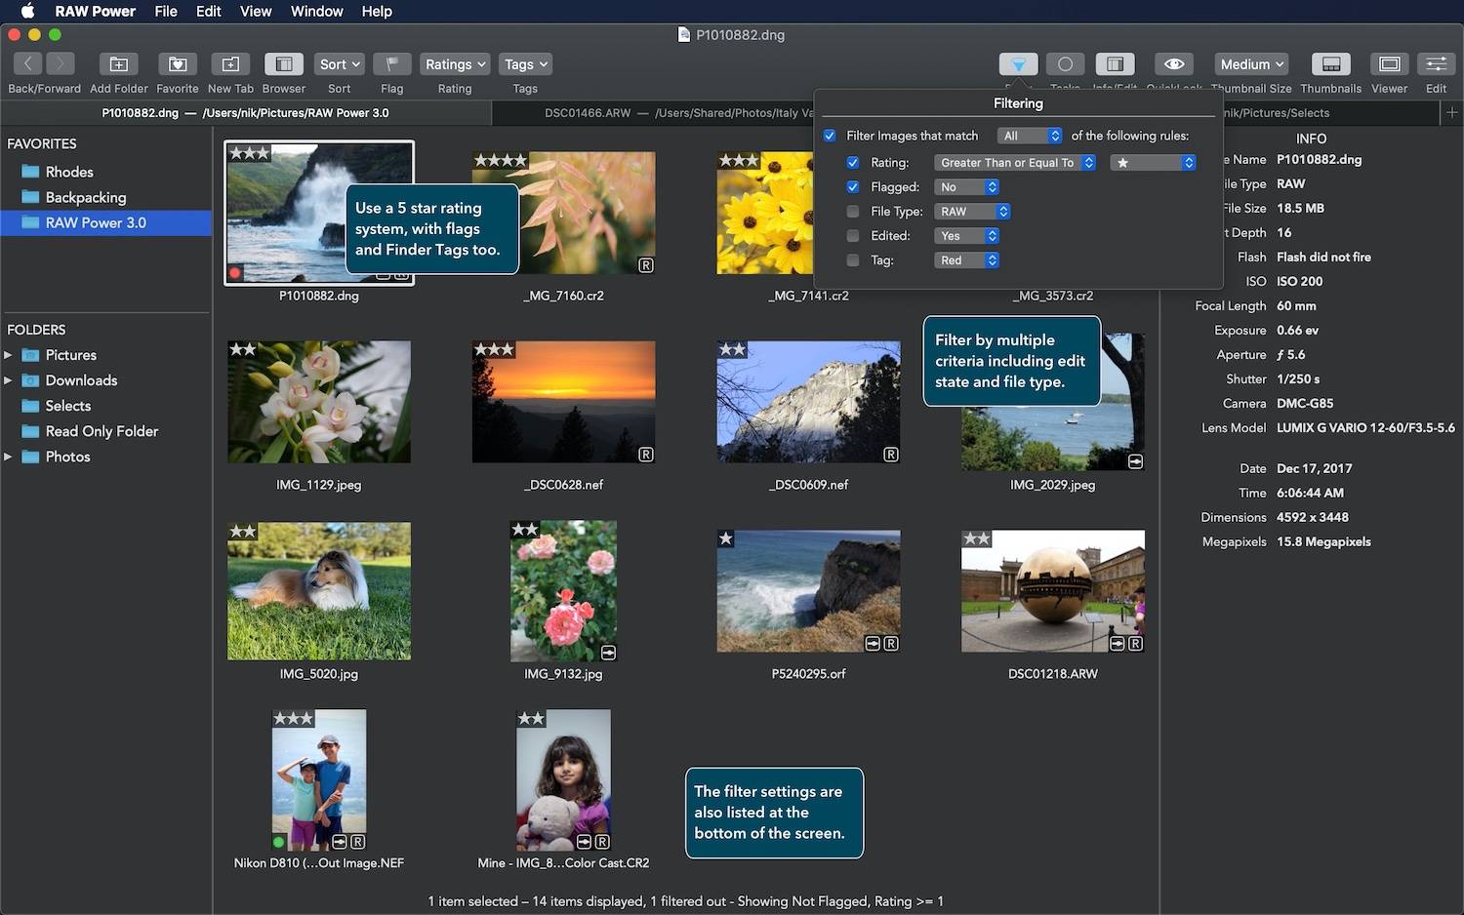Select the P5240295.orf coast thumbnail

pos(808,591)
